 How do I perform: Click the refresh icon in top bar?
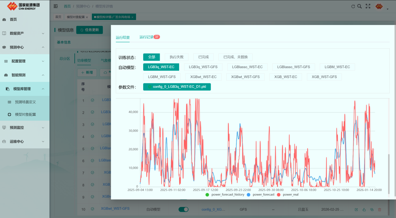tap(353, 6)
